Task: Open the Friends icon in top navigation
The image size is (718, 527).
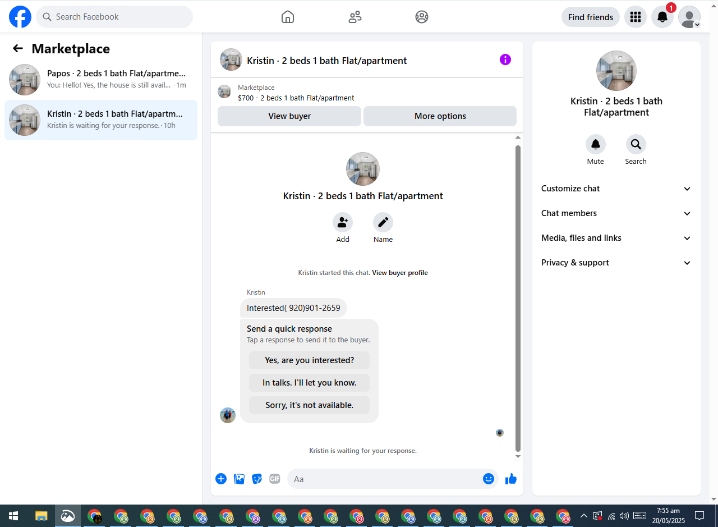Action: click(x=355, y=17)
